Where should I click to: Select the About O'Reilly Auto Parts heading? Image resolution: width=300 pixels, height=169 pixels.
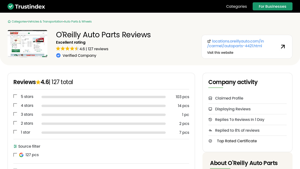pos(244,163)
